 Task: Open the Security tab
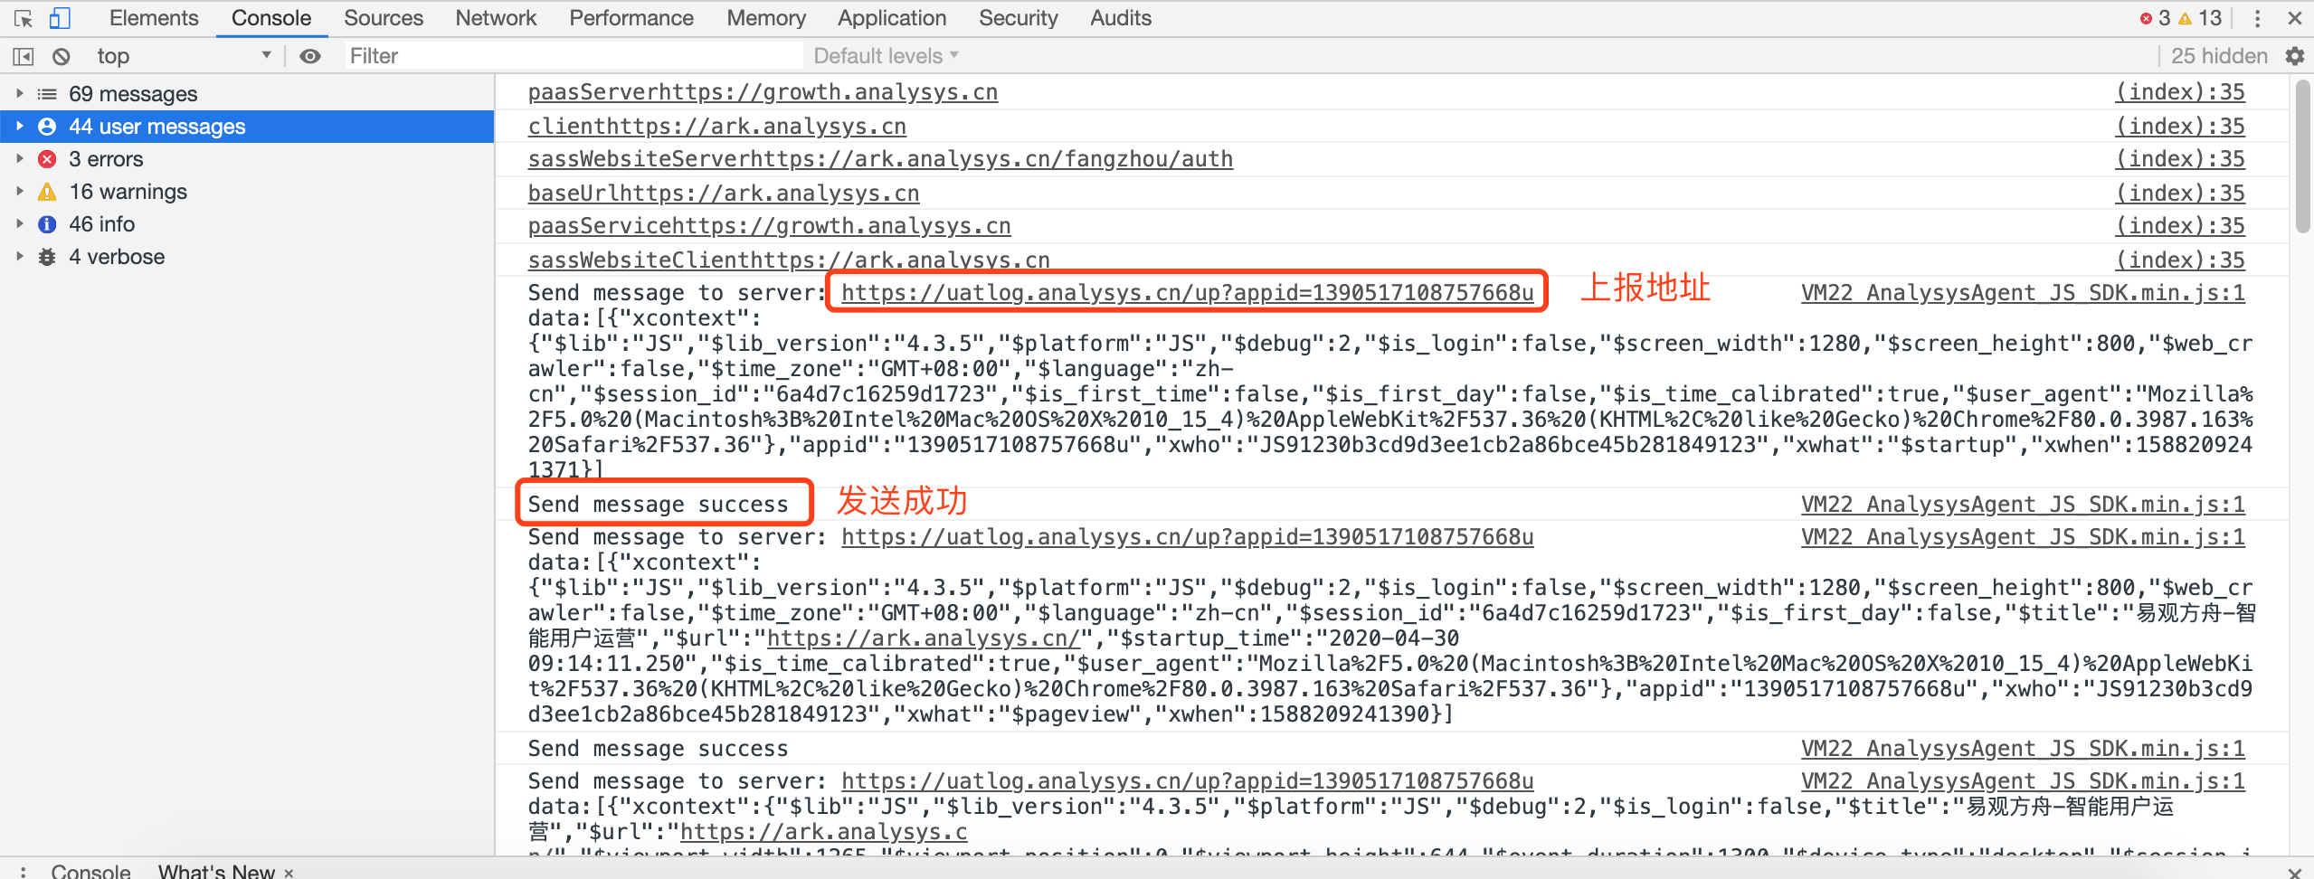click(x=1019, y=18)
